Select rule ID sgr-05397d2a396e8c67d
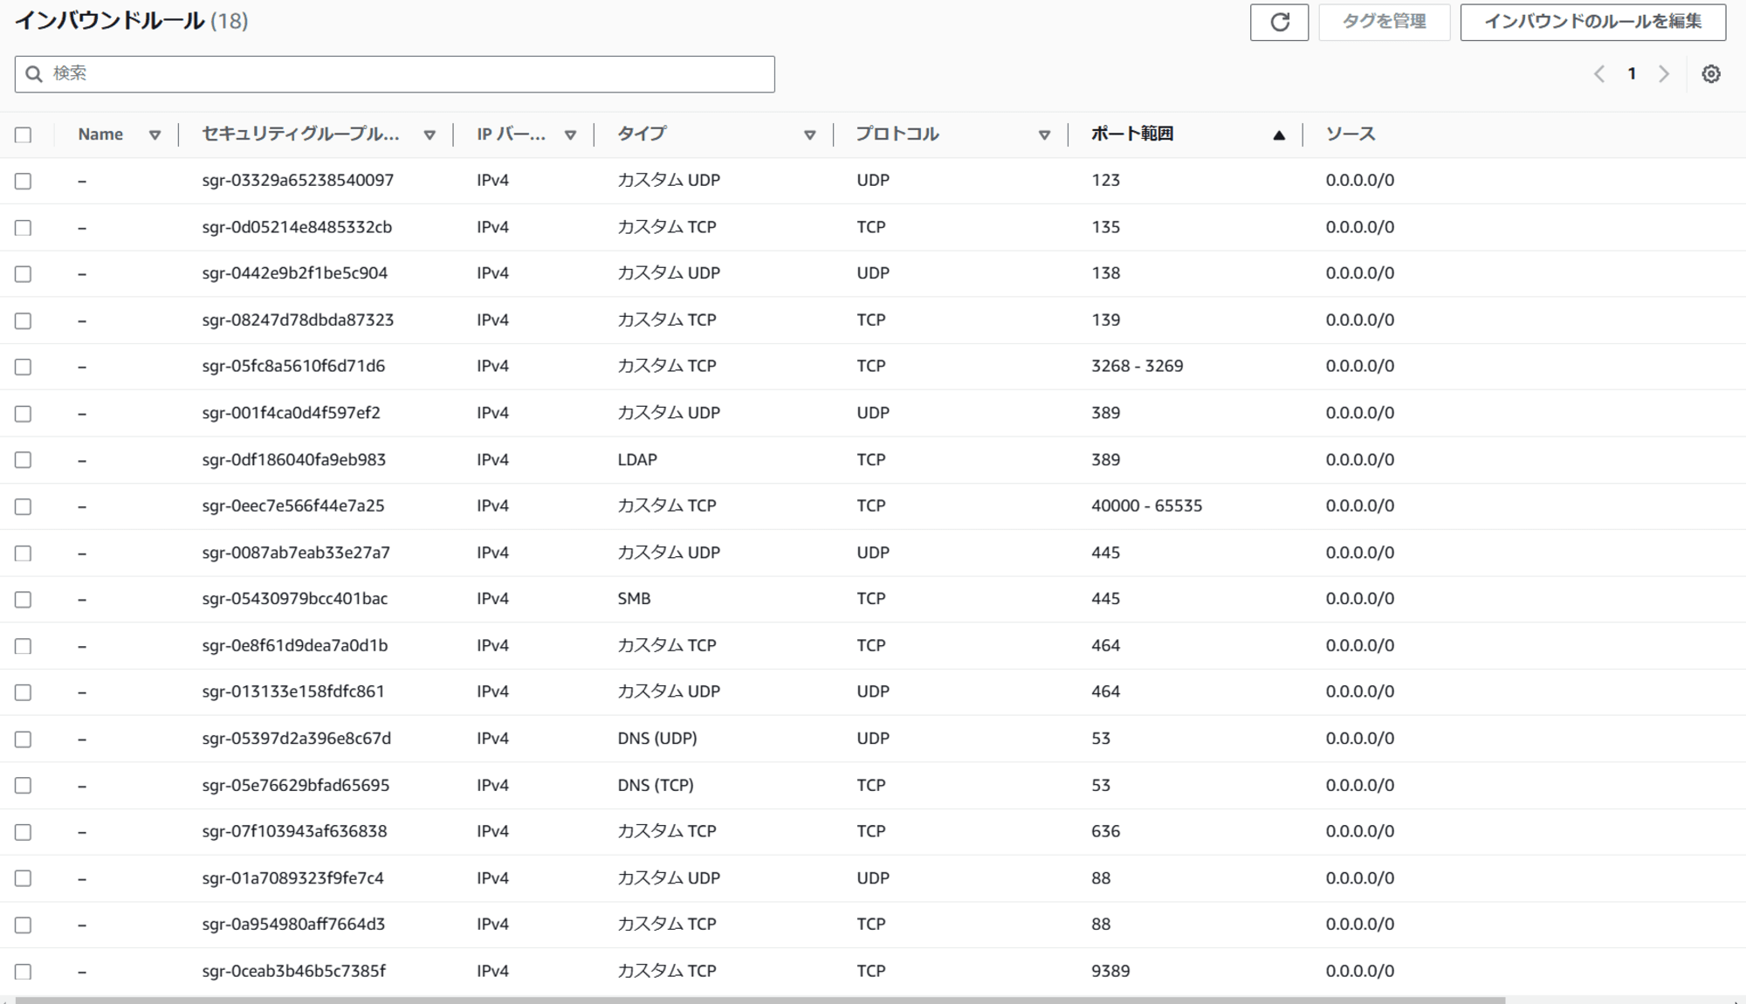Viewport: 1746px width, 1004px height. coord(296,739)
